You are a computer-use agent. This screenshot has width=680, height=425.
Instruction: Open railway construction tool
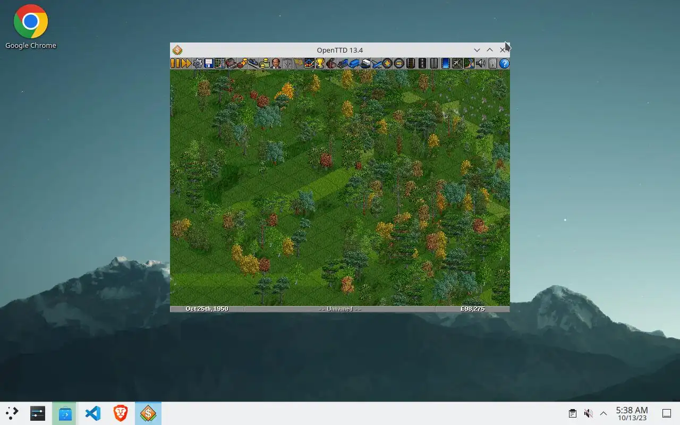[x=411, y=64]
